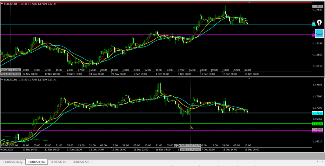Open the EURUSD,H1 tab

pos(59,162)
